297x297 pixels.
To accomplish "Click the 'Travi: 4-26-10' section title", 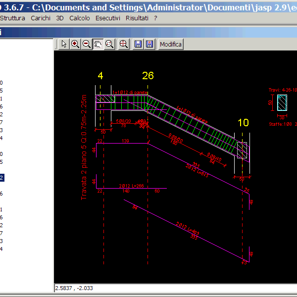I will [x=283, y=90].
